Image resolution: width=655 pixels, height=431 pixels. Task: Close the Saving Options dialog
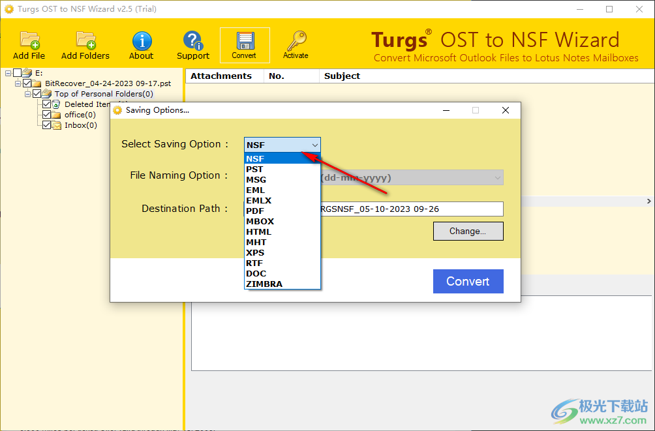[x=506, y=110]
